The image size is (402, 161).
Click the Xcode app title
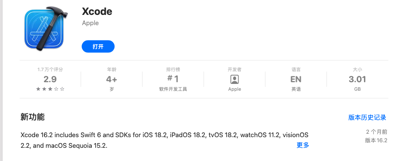[x=97, y=11]
